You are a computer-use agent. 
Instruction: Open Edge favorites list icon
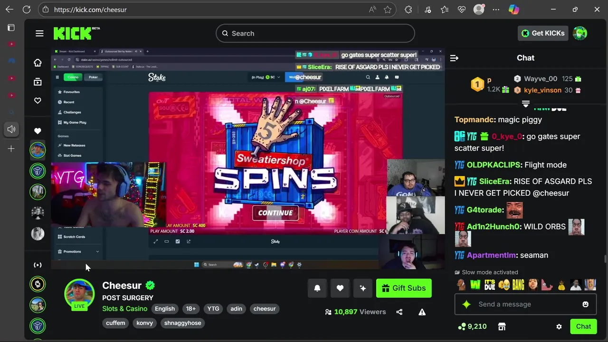click(444, 9)
